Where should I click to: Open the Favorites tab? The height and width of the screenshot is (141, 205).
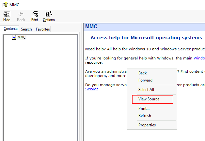(x=43, y=29)
